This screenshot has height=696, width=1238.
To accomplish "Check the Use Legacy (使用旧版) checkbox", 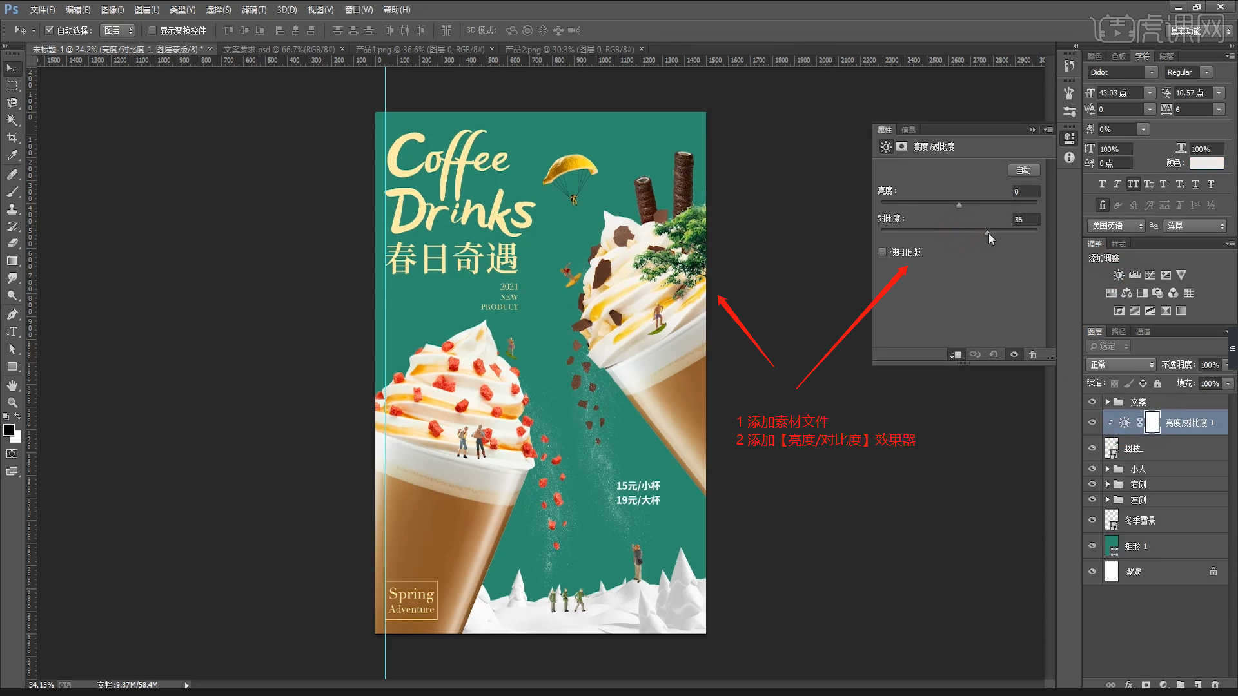I will click(882, 253).
